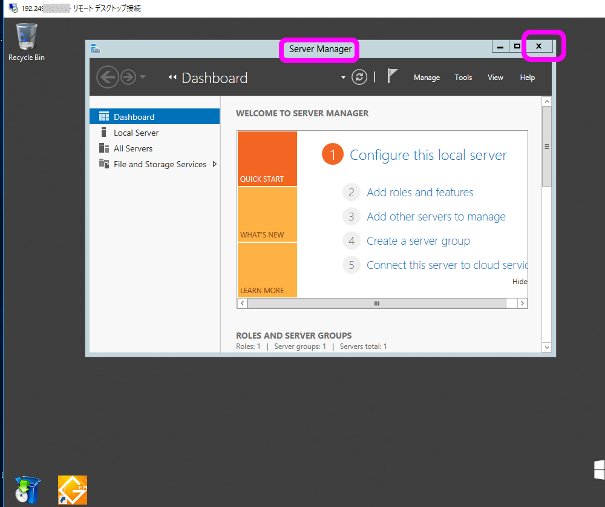Open the Tools menu
This screenshot has height=507, width=605.
[463, 78]
